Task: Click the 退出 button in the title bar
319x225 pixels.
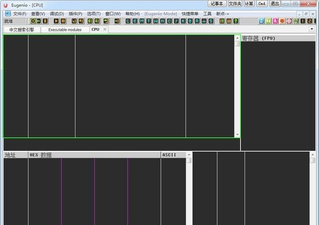Action: coord(275,4)
